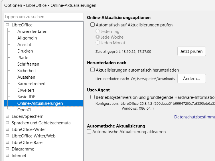Expand the LibreOffice Base node
This screenshot has width=215, height=161.
pyautogui.click(x=7, y=143)
